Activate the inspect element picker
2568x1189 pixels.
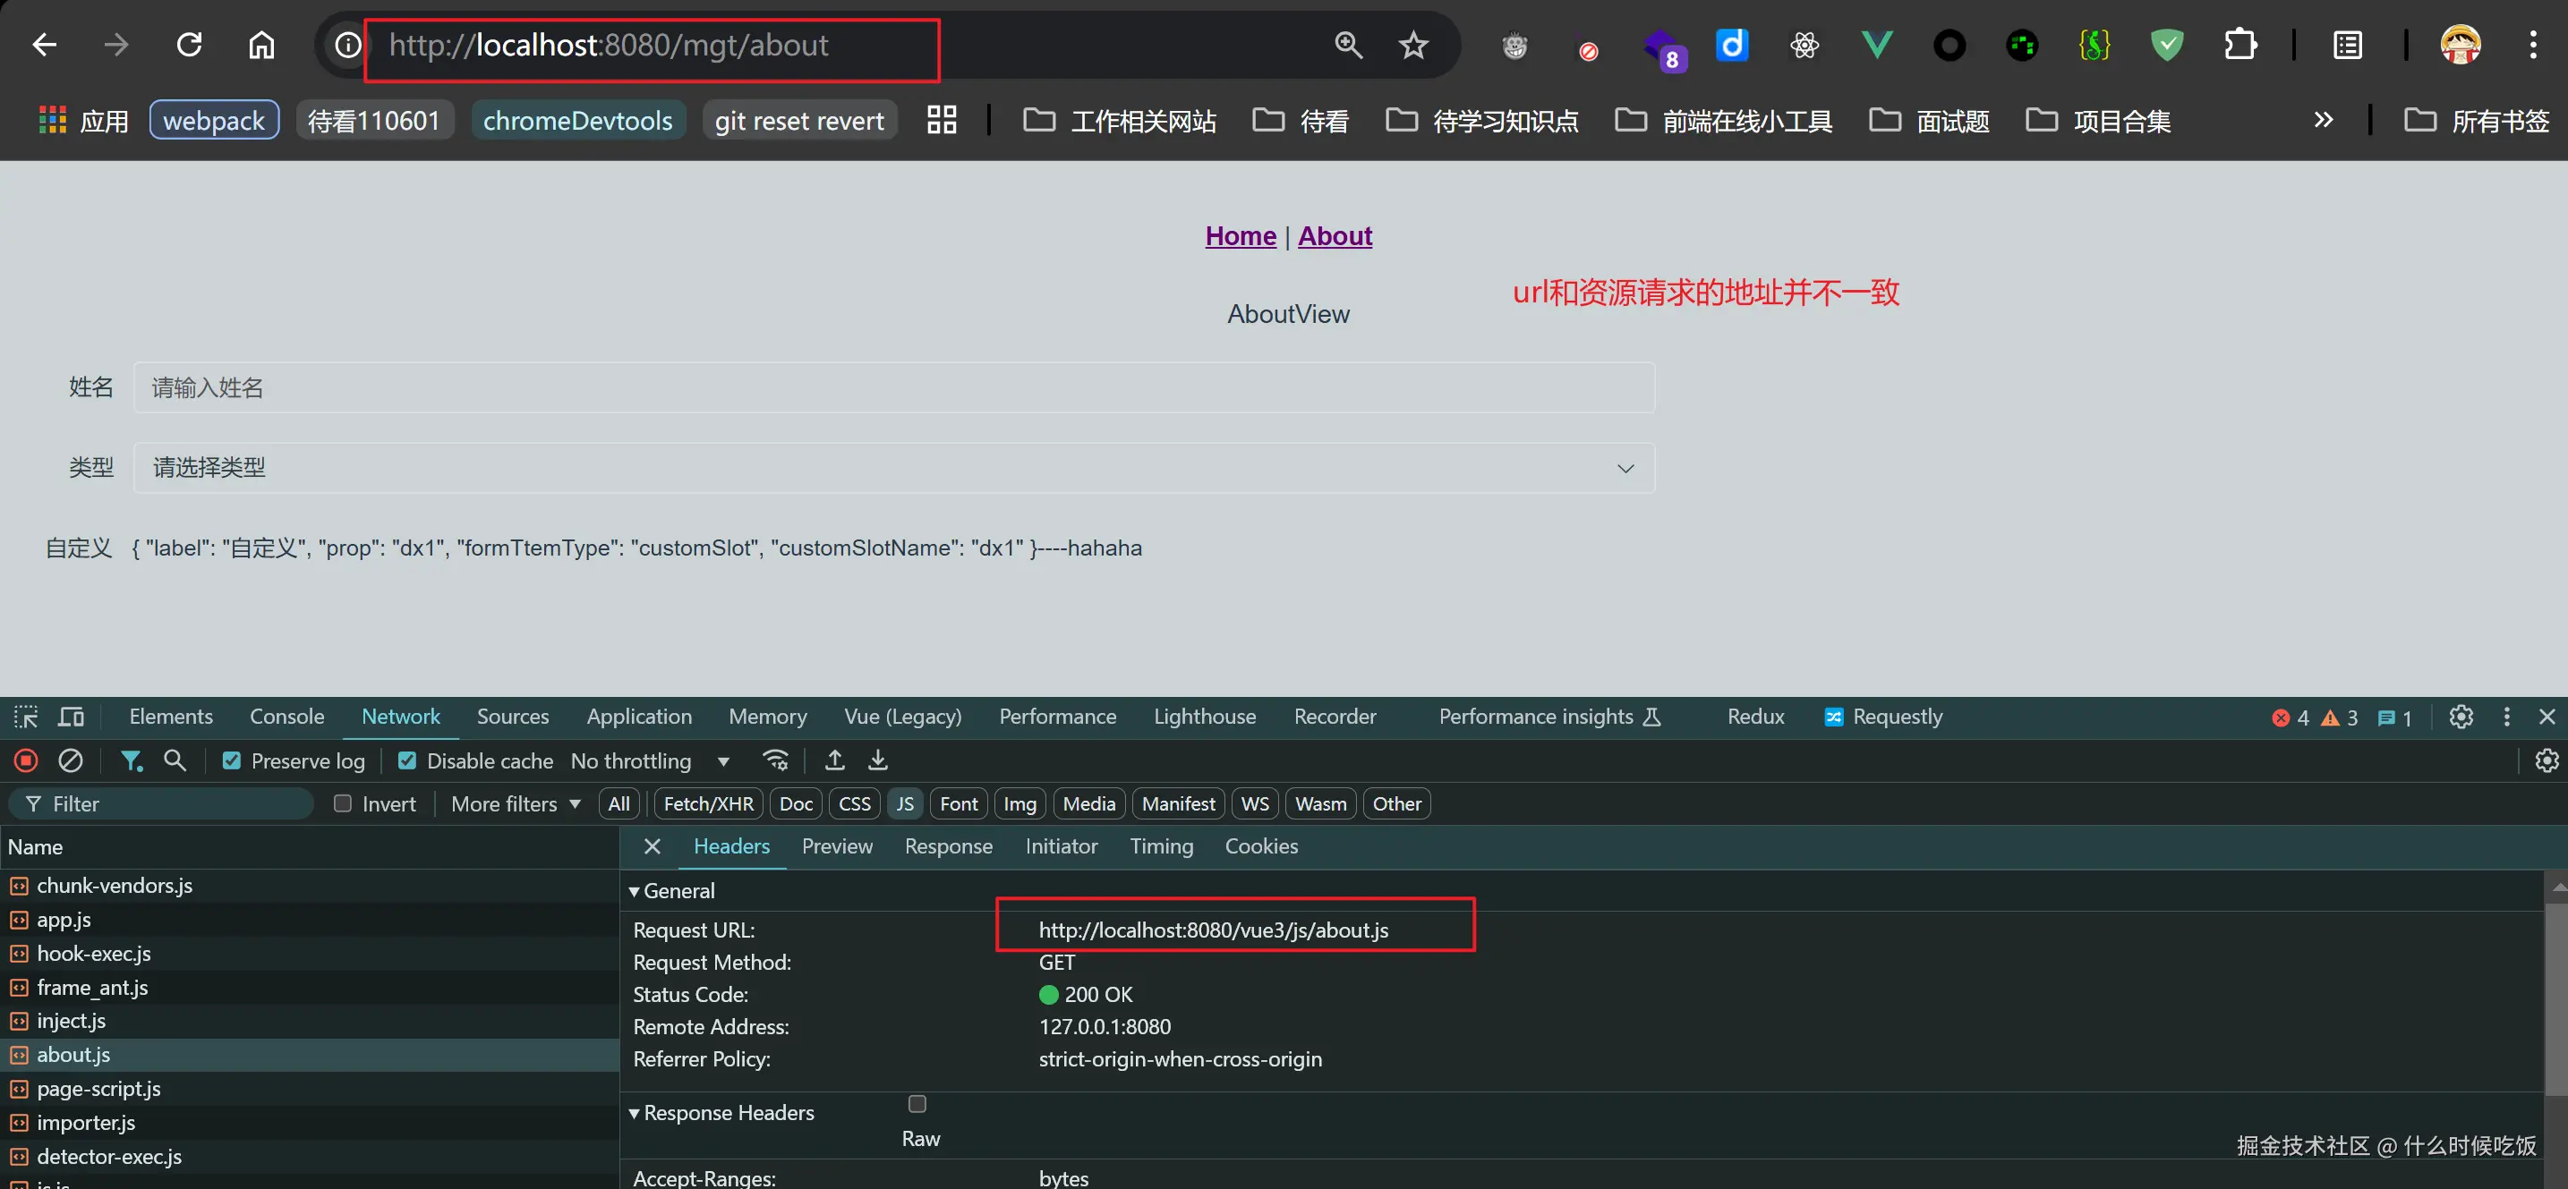[26, 717]
